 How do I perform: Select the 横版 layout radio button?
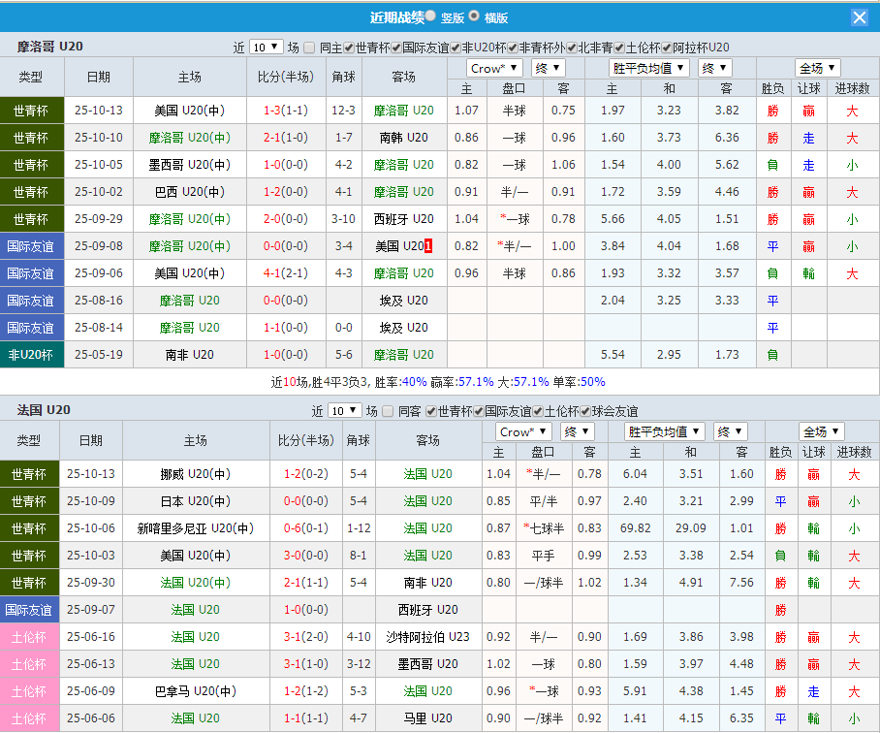[x=473, y=16]
